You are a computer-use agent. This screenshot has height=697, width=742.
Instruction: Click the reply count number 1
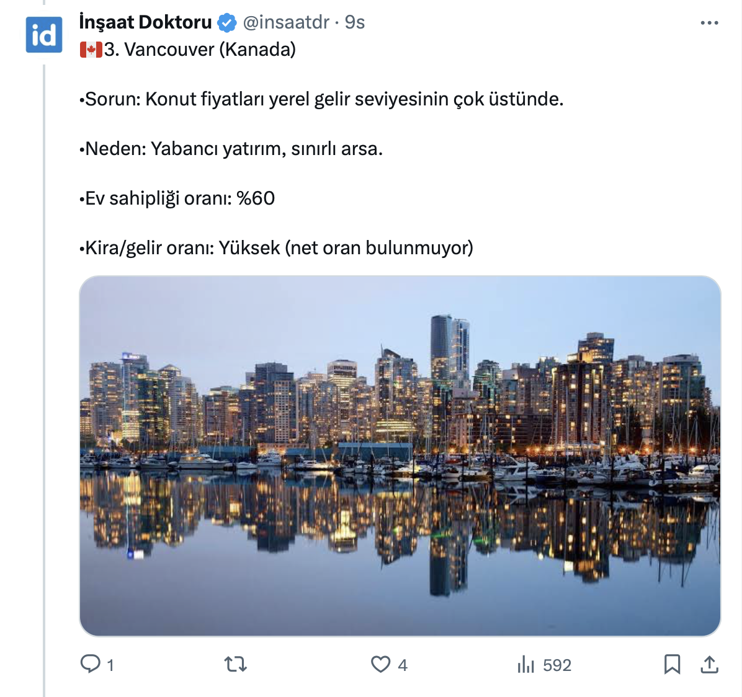click(x=110, y=665)
